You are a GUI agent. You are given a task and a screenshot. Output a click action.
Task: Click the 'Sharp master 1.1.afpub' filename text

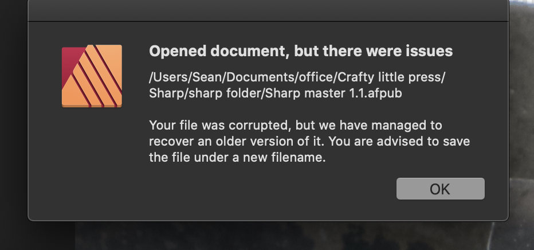click(x=333, y=93)
